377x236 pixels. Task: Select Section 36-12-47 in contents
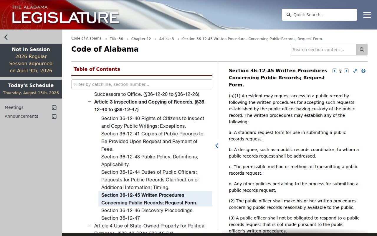coord(155,218)
